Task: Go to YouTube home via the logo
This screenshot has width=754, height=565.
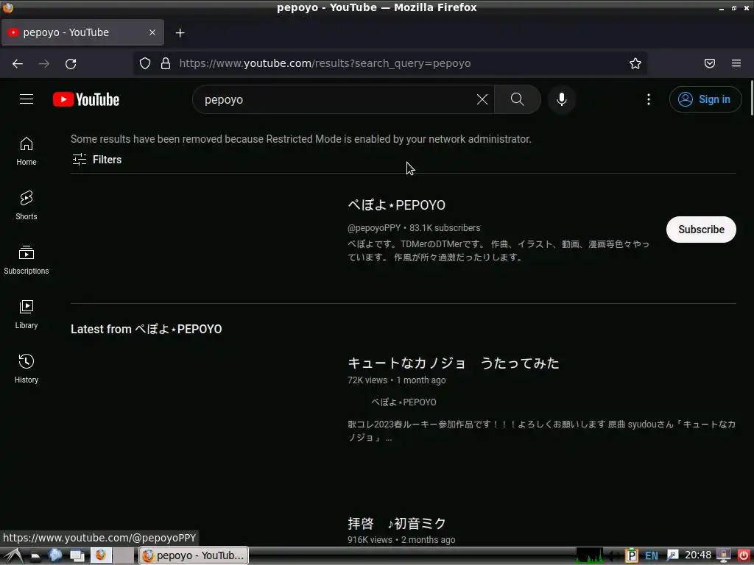Action: tap(86, 99)
